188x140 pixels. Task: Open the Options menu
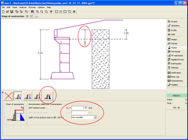click(x=41, y=7)
